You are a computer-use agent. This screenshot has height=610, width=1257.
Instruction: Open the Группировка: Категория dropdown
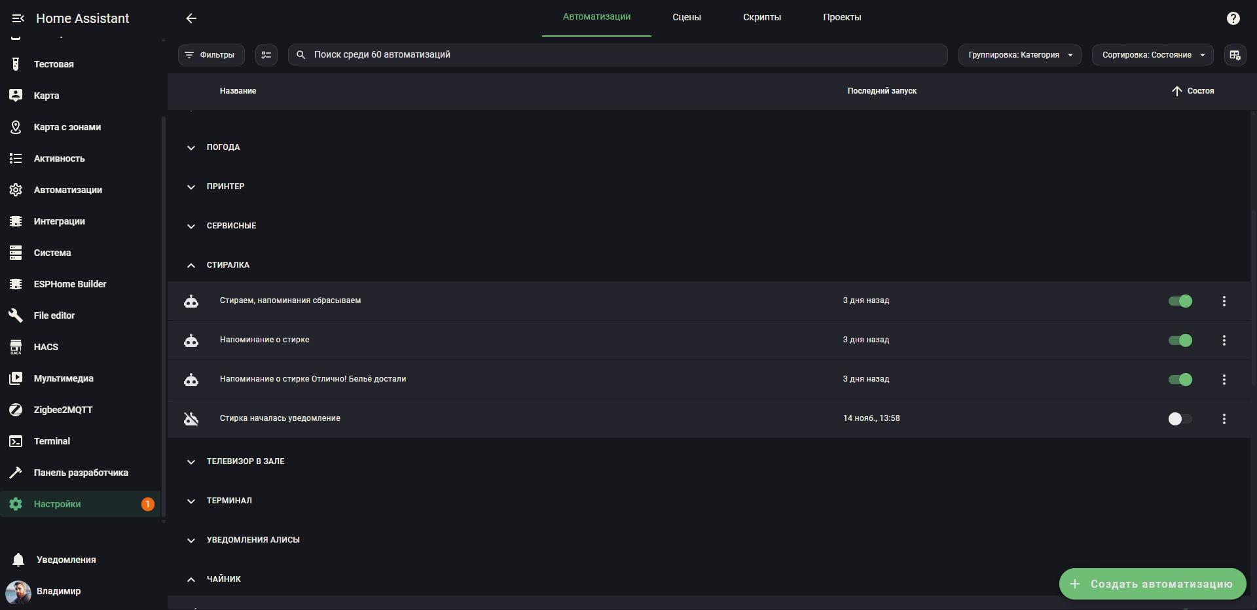point(1019,55)
